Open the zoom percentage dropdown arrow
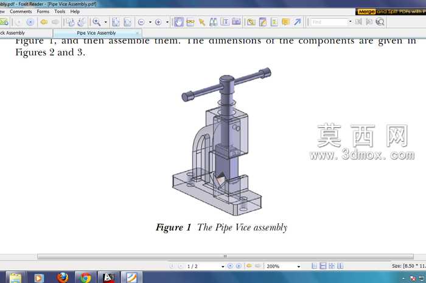Image resolution: width=426 pixels, height=283 pixels. point(299,267)
